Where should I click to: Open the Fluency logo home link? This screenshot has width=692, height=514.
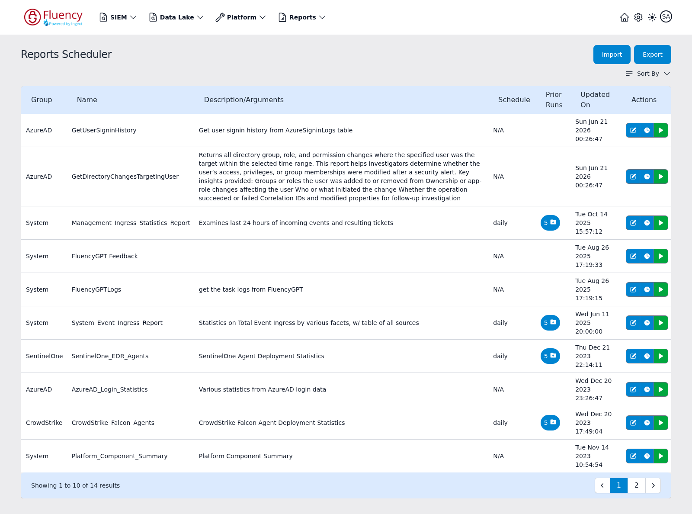click(53, 17)
